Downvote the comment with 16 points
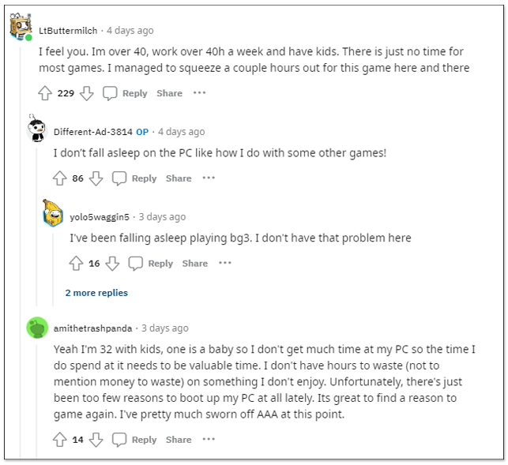Screen dimensions: 508x465 (x=112, y=263)
